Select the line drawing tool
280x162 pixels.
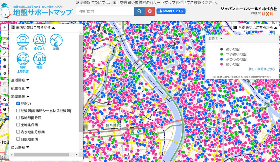[x=5, y=53]
